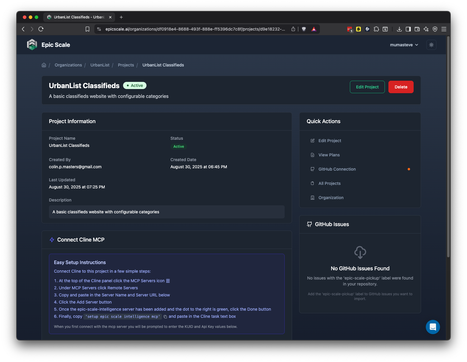Open the mumasteve user dropdown
The image size is (467, 362).
tap(404, 45)
